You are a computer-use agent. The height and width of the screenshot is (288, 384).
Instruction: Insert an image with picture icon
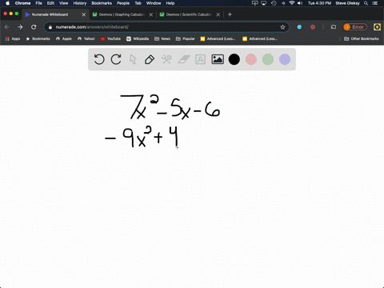[218, 59]
